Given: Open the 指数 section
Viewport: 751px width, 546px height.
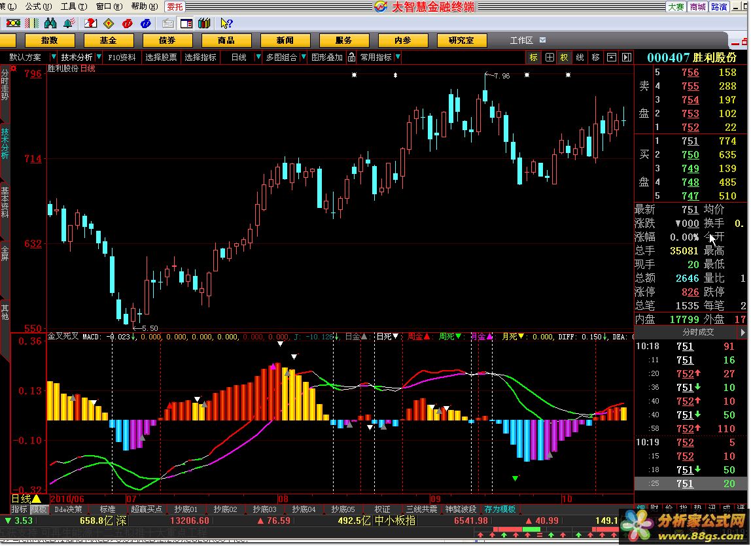Looking at the screenshot, I should pyautogui.click(x=49, y=41).
